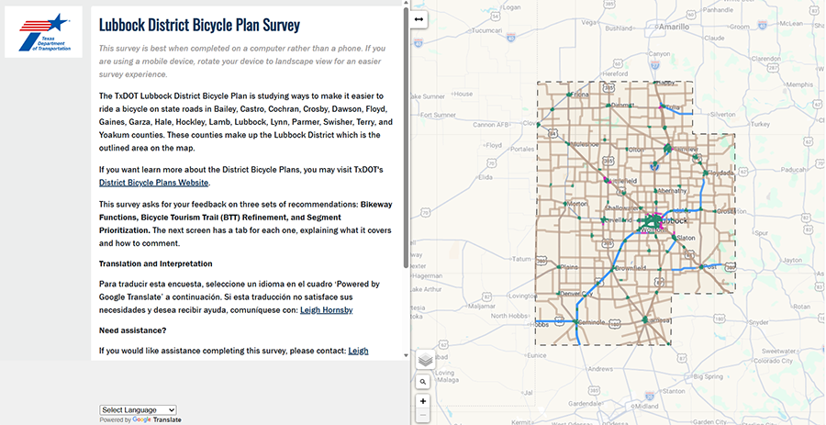The height and width of the screenshot is (425, 826).
Task: Click the Olton label on the map
Action: pyautogui.click(x=636, y=151)
